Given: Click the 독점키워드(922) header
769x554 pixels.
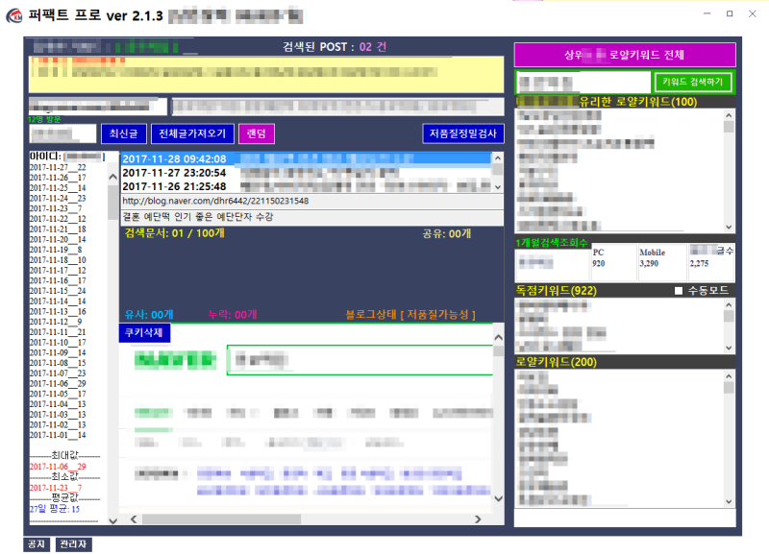Looking at the screenshot, I should tap(557, 291).
